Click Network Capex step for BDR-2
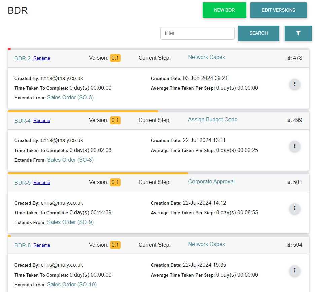 coord(207,57)
